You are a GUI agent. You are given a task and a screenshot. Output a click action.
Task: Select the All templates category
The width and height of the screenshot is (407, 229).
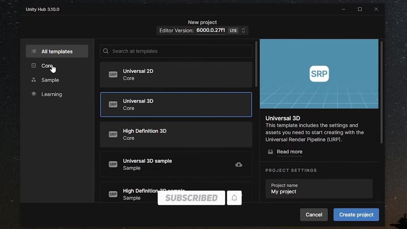[x=57, y=51]
